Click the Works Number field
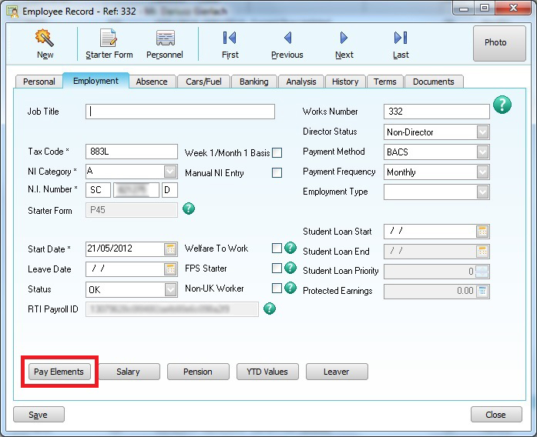Viewport: 537px width, 437px height. pos(437,112)
